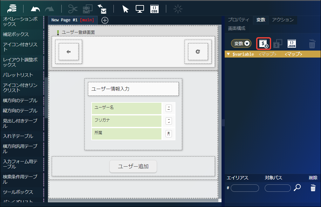Click the ユーザー追加 button
This screenshot has height=207, width=321.
coord(133,166)
